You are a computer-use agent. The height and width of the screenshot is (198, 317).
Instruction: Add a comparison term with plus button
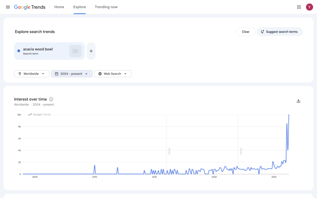[x=91, y=51]
